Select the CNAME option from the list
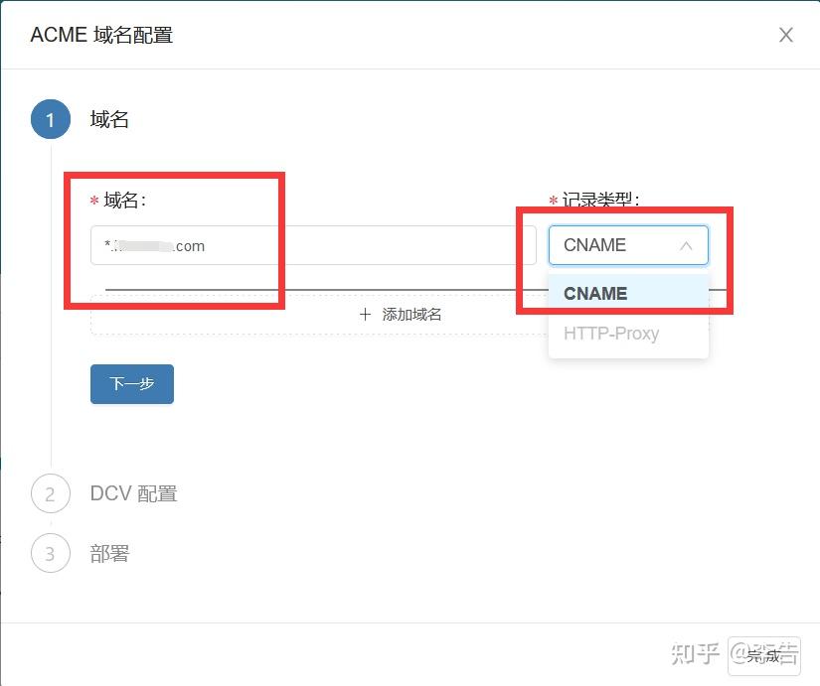 tap(594, 293)
